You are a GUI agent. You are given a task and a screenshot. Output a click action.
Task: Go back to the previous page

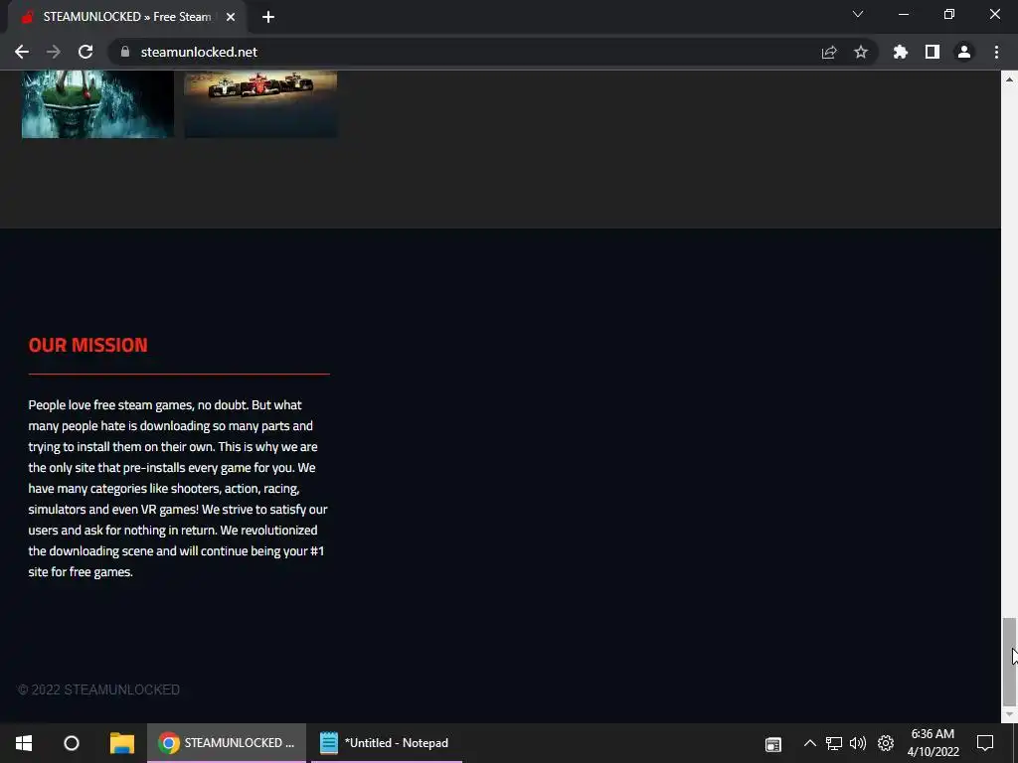tap(22, 52)
